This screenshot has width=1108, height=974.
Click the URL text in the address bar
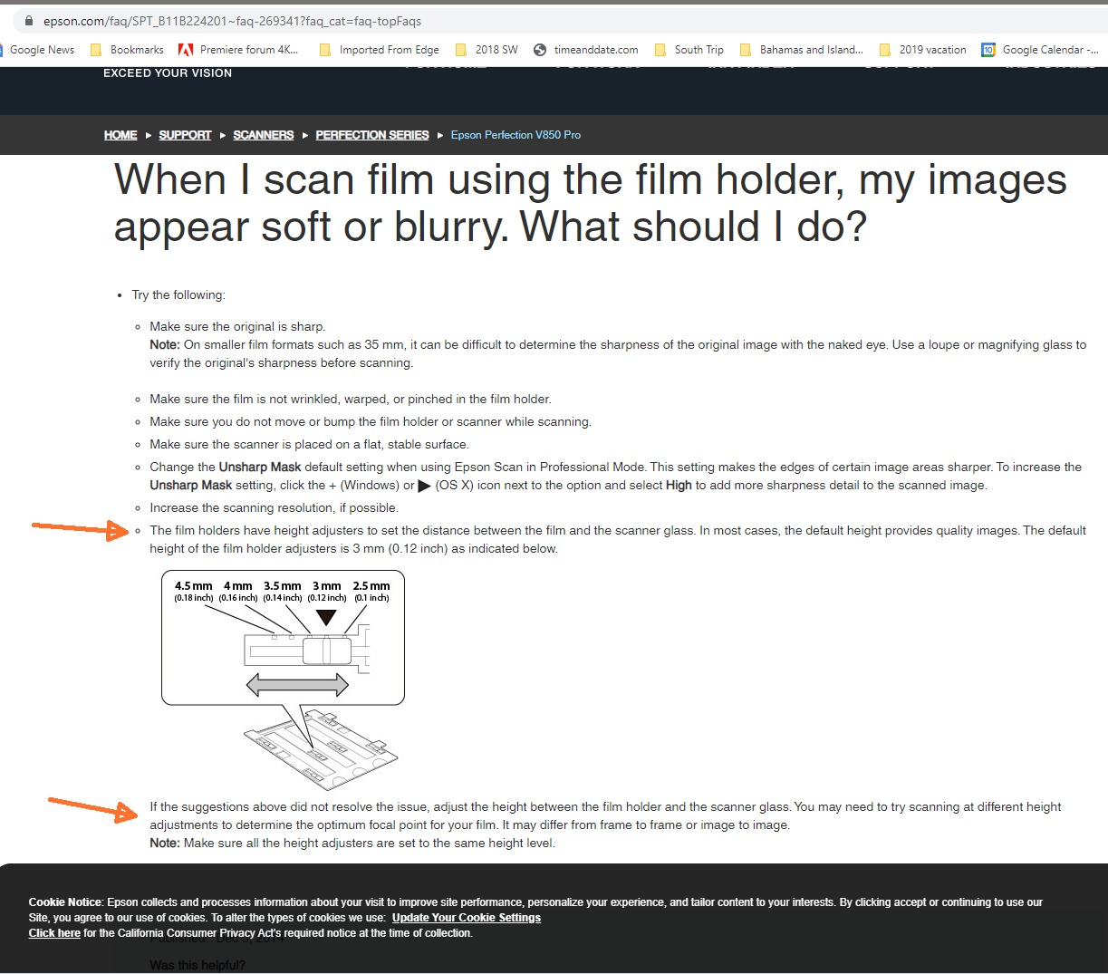pyautogui.click(x=232, y=21)
